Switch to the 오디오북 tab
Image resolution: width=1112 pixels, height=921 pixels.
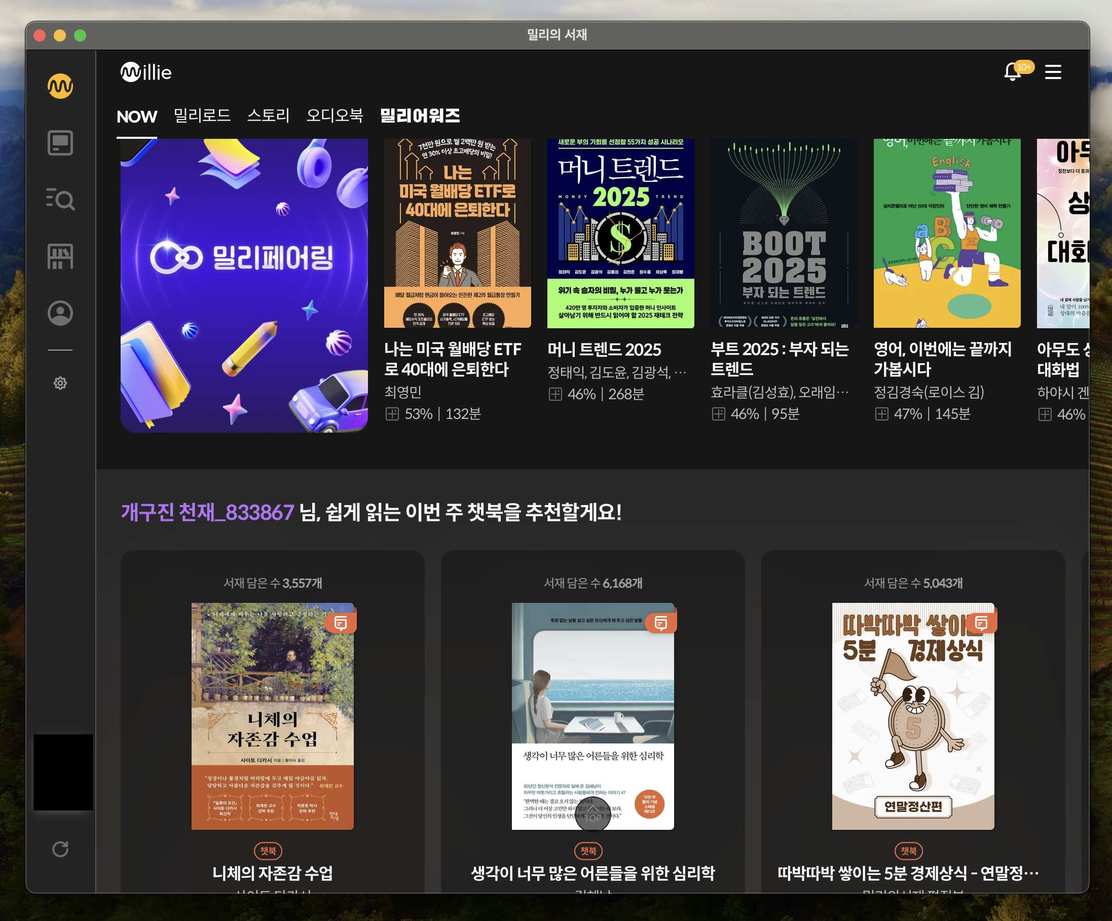(335, 116)
